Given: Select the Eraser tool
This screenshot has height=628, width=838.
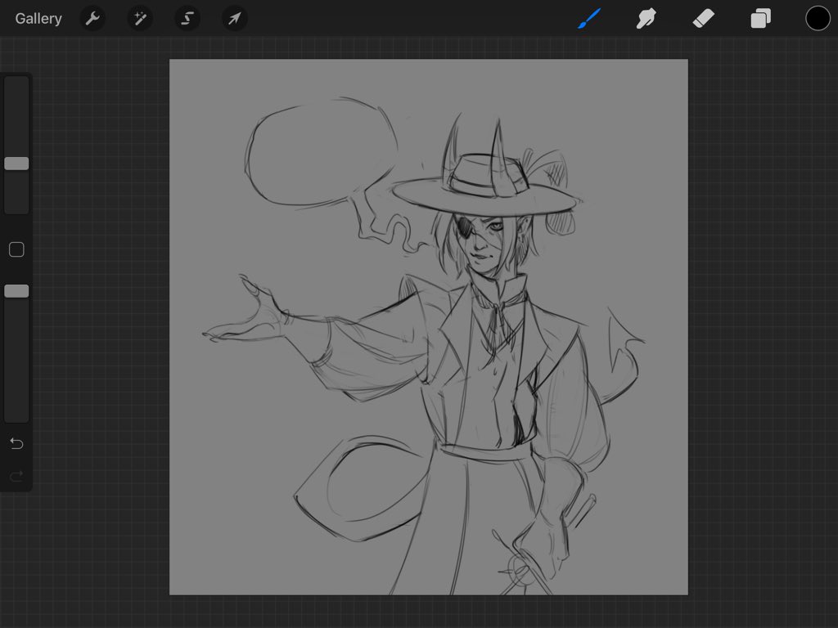Looking at the screenshot, I should [x=703, y=18].
